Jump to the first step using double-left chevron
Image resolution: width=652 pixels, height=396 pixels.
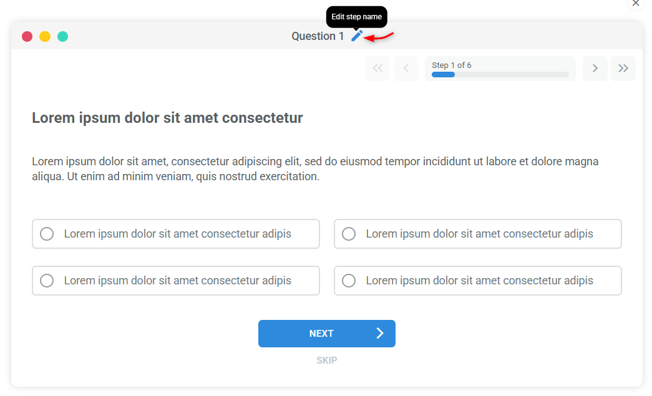click(377, 69)
